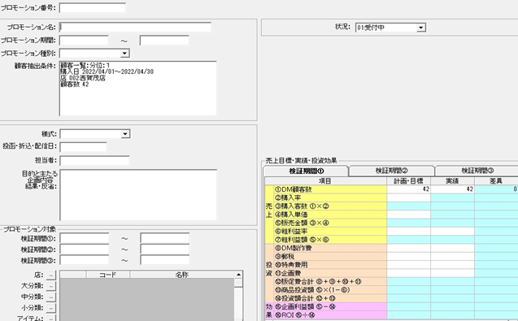The width and height of the screenshot is (518, 321).
Task: Click the 名称 column header
Action: 182,275
